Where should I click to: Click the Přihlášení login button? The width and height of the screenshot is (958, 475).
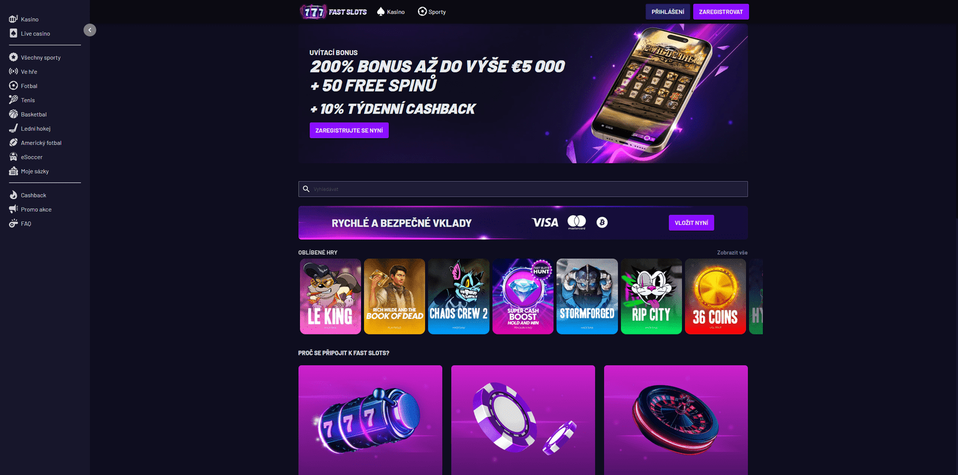[668, 12]
